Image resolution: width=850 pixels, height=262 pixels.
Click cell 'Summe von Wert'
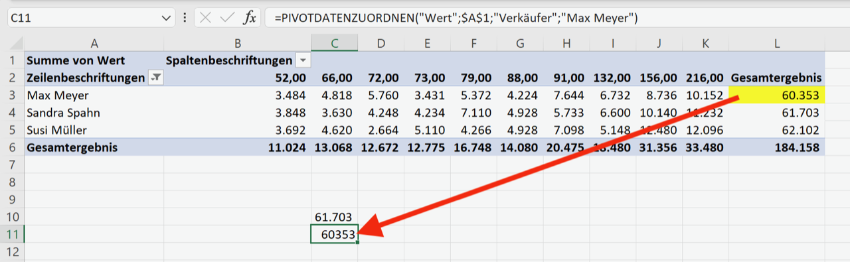pyautogui.click(x=94, y=60)
